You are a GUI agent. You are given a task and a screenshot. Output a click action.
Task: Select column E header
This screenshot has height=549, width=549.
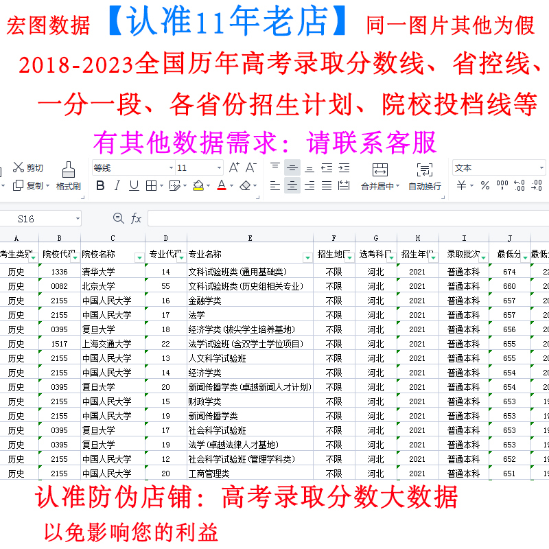click(250, 238)
